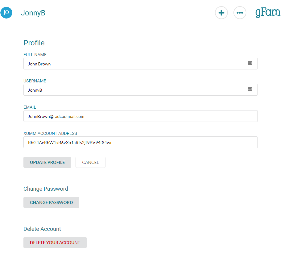Click the Delete Account section heading

tap(42, 229)
